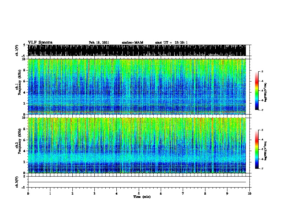
Task: Click time-axis tick label "8" at bottom
Action: [x=205, y=193]
